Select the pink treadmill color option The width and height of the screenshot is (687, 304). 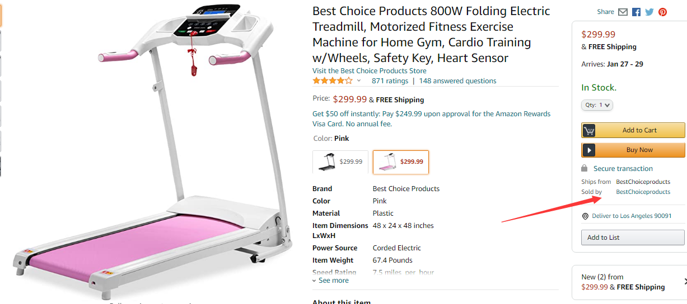click(x=401, y=162)
